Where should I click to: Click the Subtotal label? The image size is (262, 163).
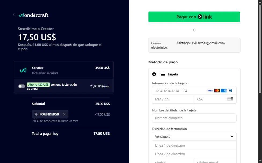(38, 104)
